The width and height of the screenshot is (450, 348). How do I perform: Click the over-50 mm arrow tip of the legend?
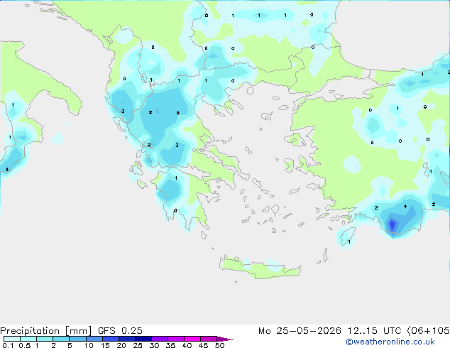coord(225,339)
